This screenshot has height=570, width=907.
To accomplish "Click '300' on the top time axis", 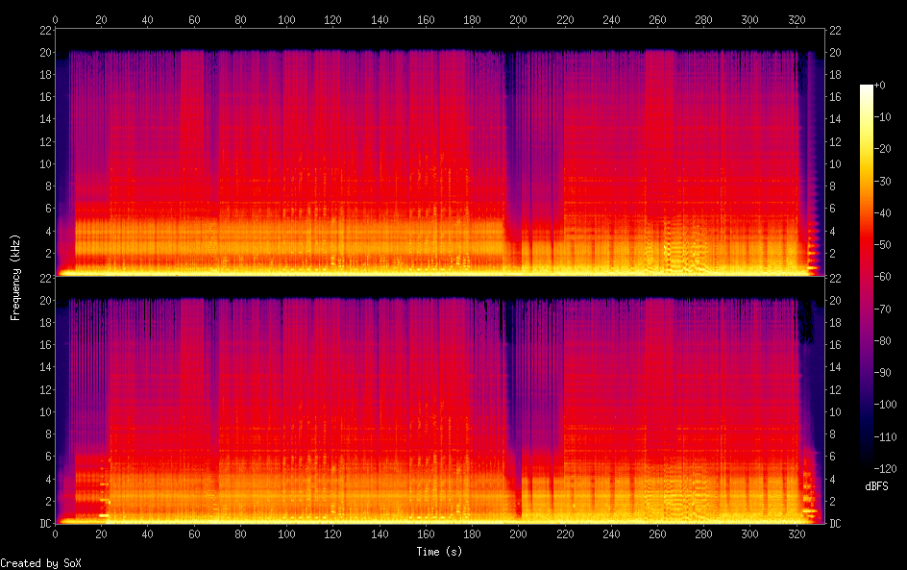I will pos(749,19).
